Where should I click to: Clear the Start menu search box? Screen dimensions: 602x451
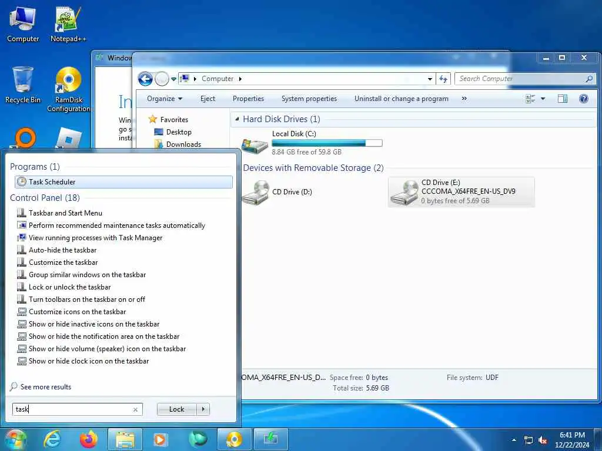tap(135, 409)
